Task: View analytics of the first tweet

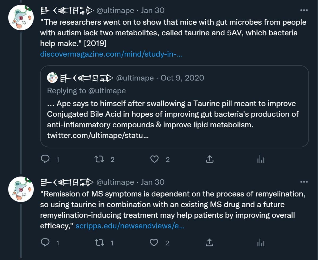Action: tap(261, 159)
